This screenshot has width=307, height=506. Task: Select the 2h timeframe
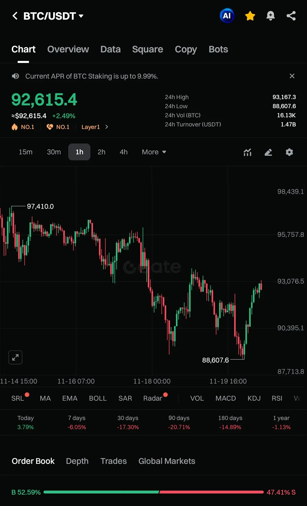[101, 152]
